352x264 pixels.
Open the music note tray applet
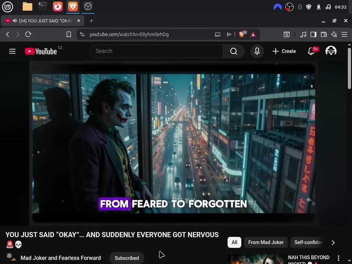click(x=328, y=7)
